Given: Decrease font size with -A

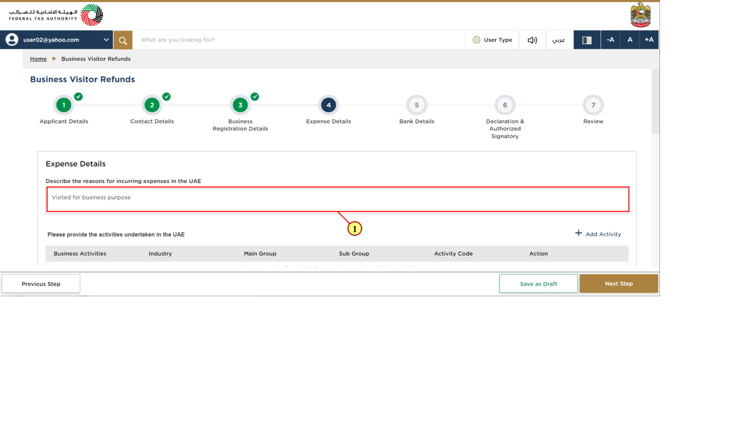Looking at the screenshot, I should (611, 40).
